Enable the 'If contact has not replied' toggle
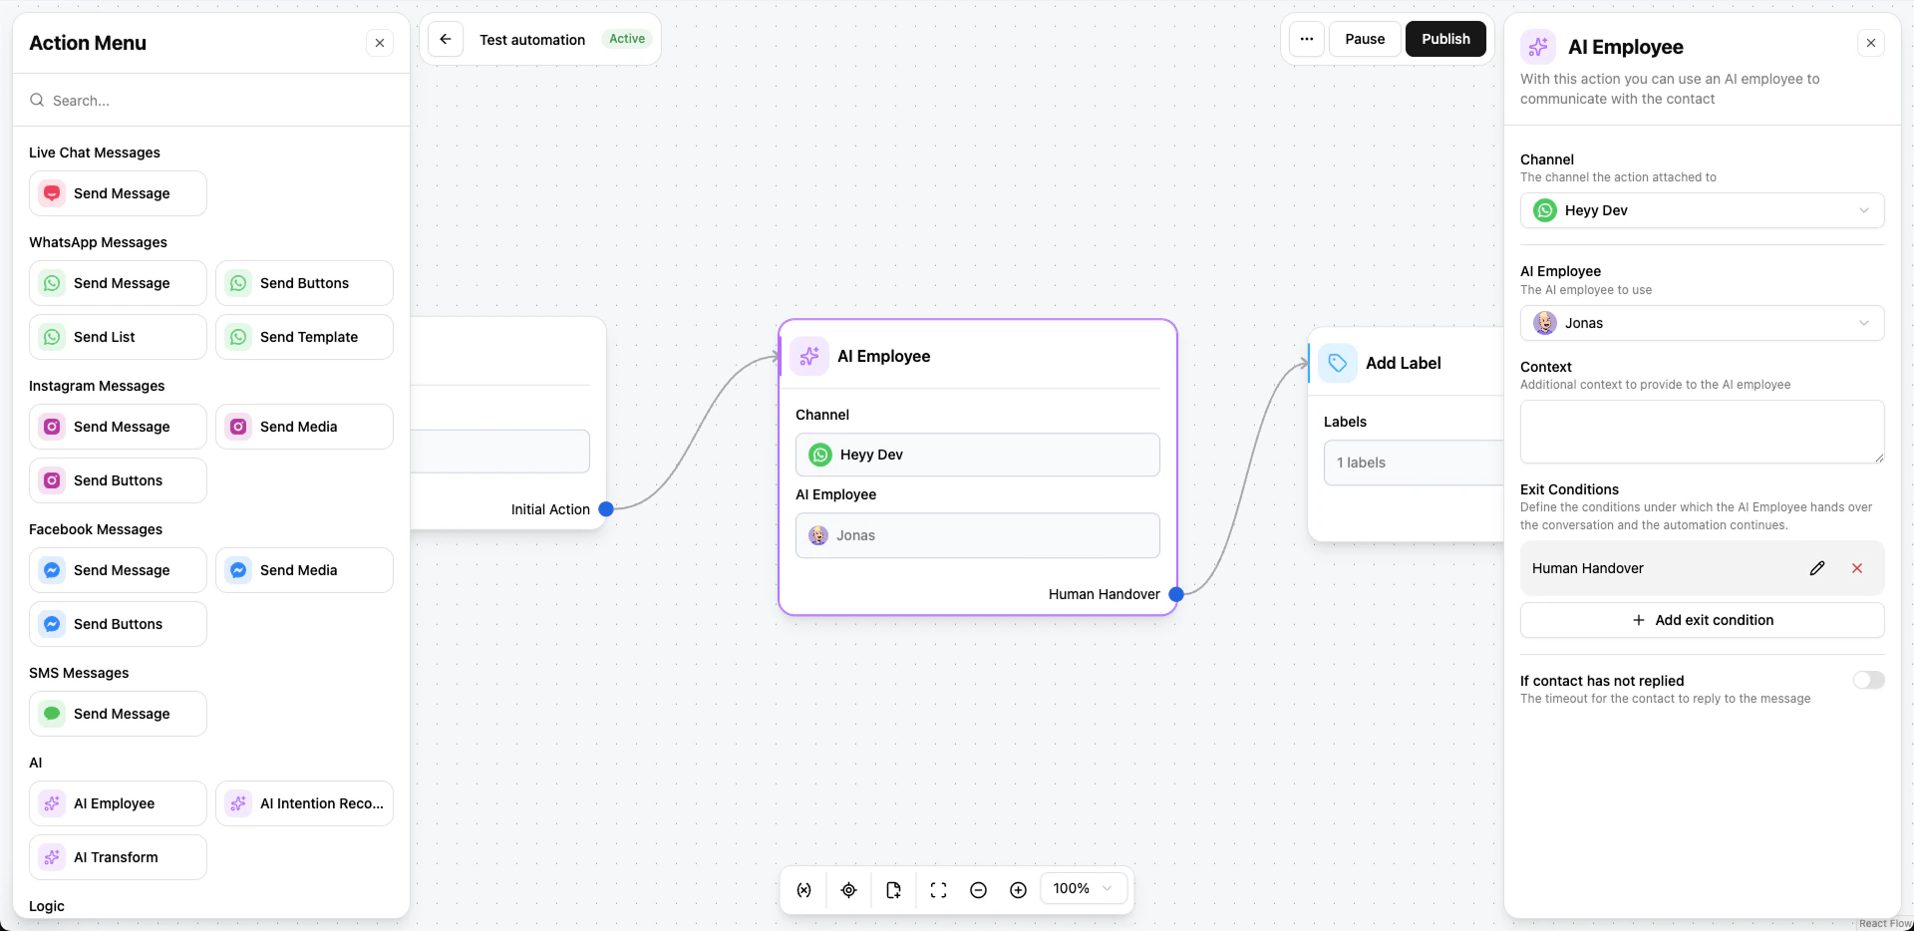This screenshot has width=1914, height=931. [1868, 680]
